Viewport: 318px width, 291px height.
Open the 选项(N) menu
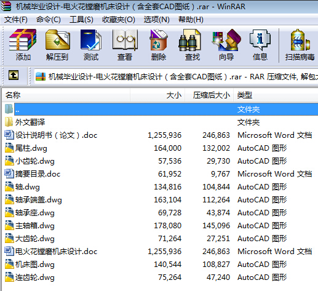click(157, 20)
